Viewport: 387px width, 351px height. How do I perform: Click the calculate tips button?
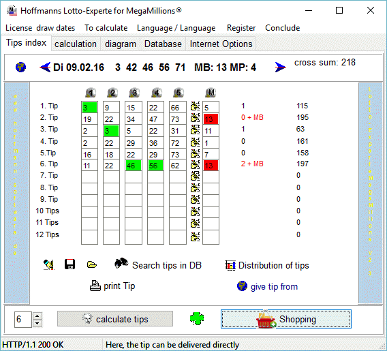tap(115, 319)
